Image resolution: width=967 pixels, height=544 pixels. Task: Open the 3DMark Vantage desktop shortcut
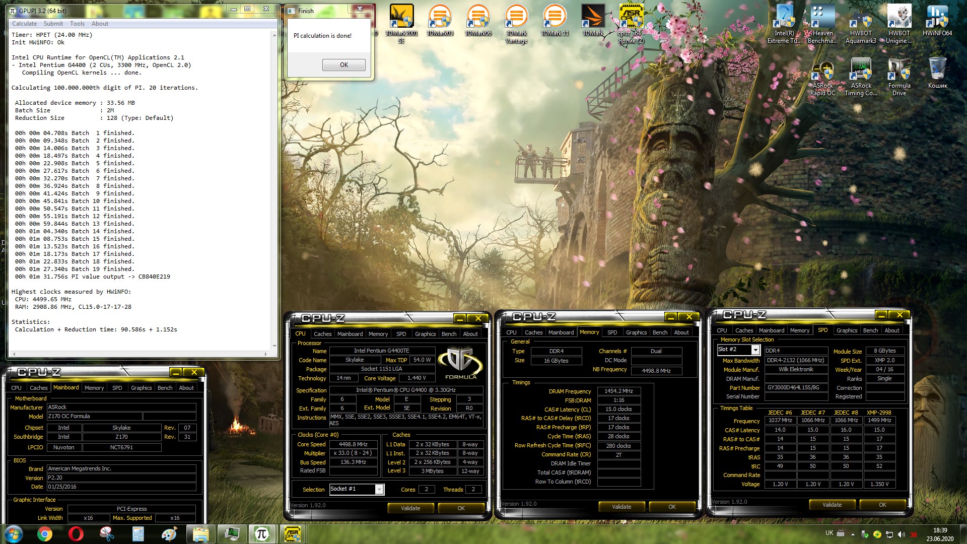point(516,24)
